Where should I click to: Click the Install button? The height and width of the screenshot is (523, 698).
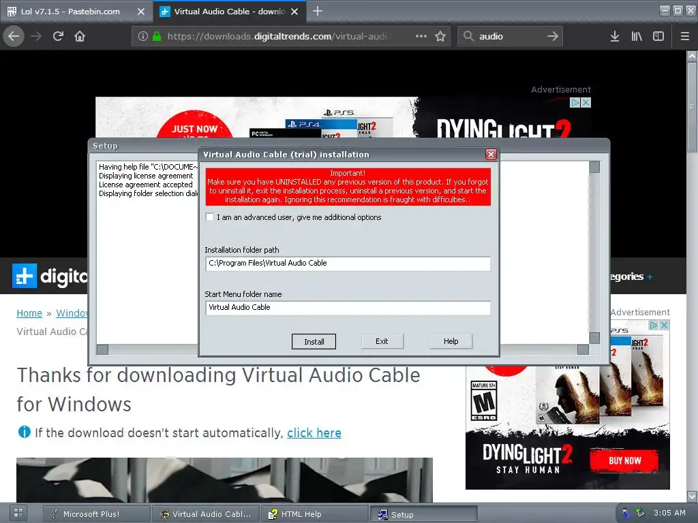(314, 342)
